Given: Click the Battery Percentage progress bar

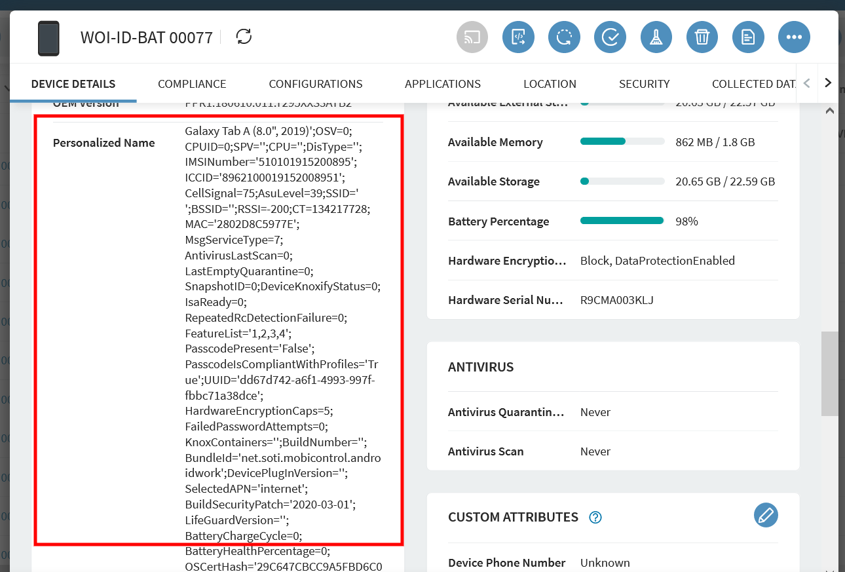Looking at the screenshot, I should pyautogui.click(x=622, y=221).
